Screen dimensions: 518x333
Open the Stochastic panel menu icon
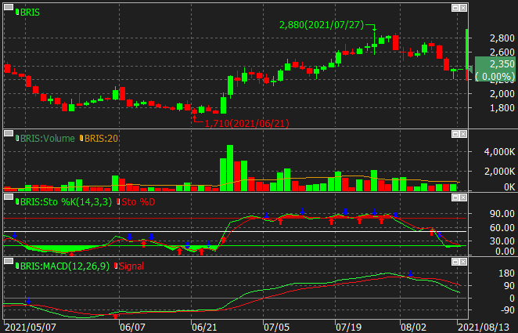click(x=9, y=197)
